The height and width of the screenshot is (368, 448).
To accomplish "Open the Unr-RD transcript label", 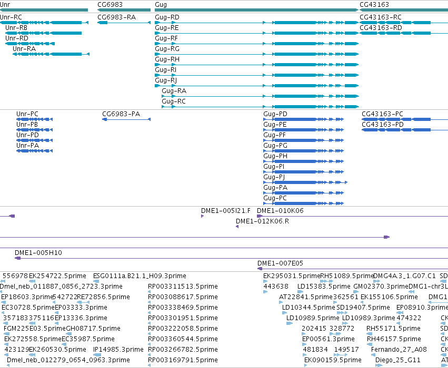I will (17, 38).
